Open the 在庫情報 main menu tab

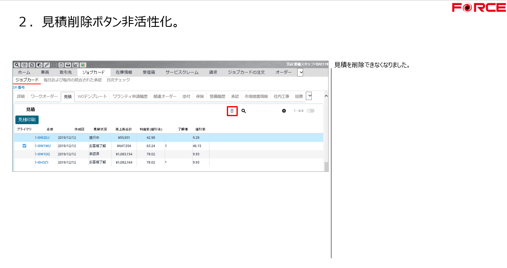(x=124, y=73)
